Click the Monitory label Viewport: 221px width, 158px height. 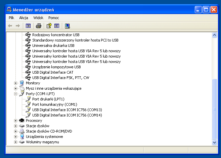pos(33,83)
